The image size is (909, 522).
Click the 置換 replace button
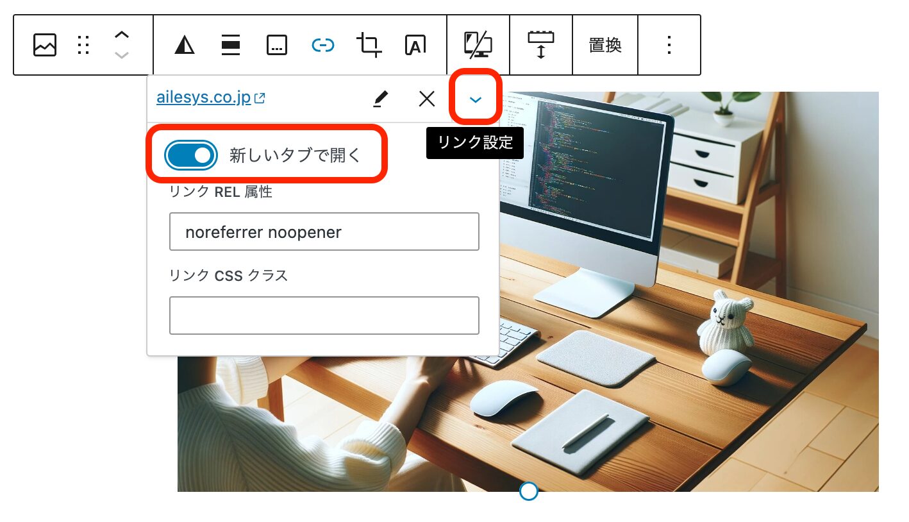pyautogui.click(x=605, y=45)
